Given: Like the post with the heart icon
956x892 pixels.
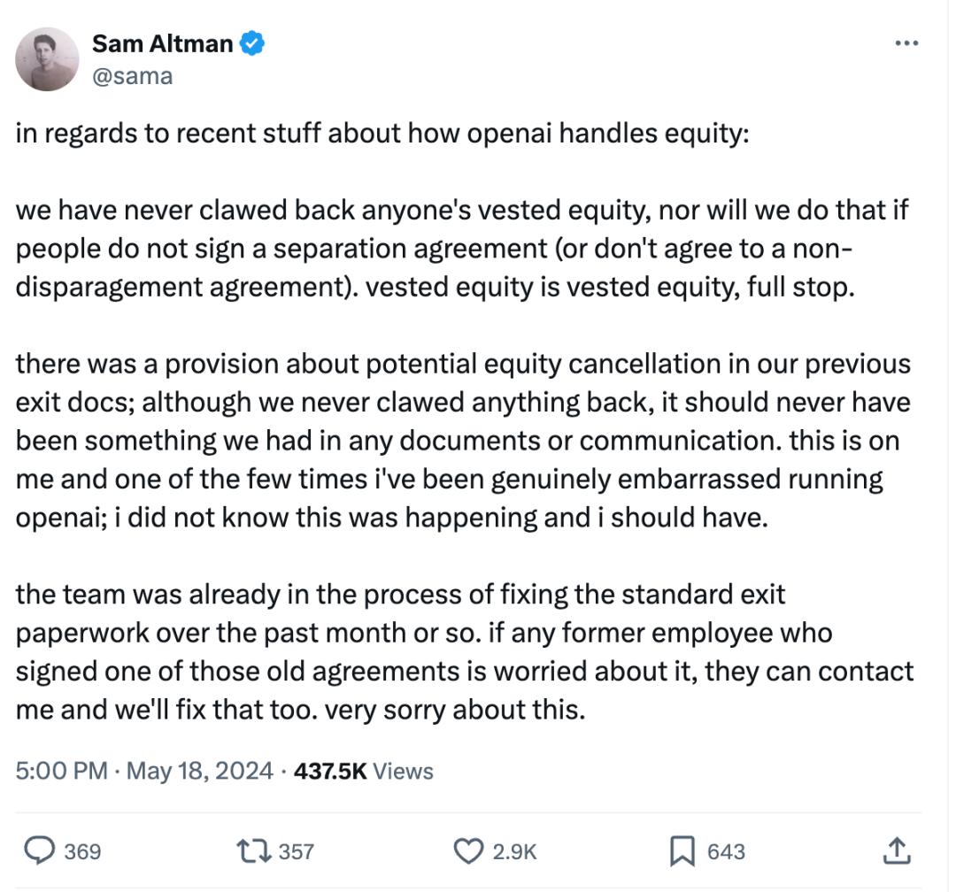Looking at the screenshot, I should [x=468, y=851].
